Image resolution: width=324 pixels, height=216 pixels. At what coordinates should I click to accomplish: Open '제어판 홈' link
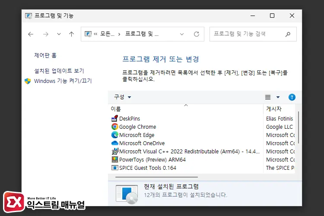tap(45, 55)
